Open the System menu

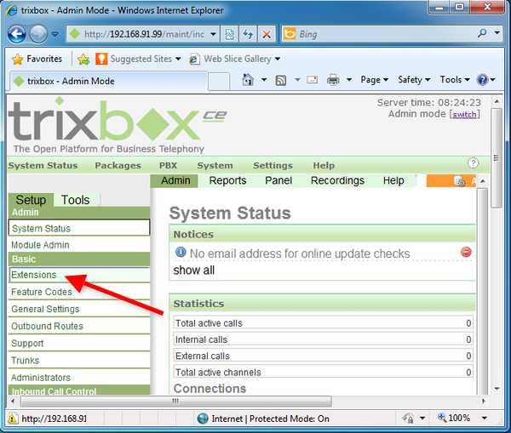pyautogui.click(x=215, y=165)
